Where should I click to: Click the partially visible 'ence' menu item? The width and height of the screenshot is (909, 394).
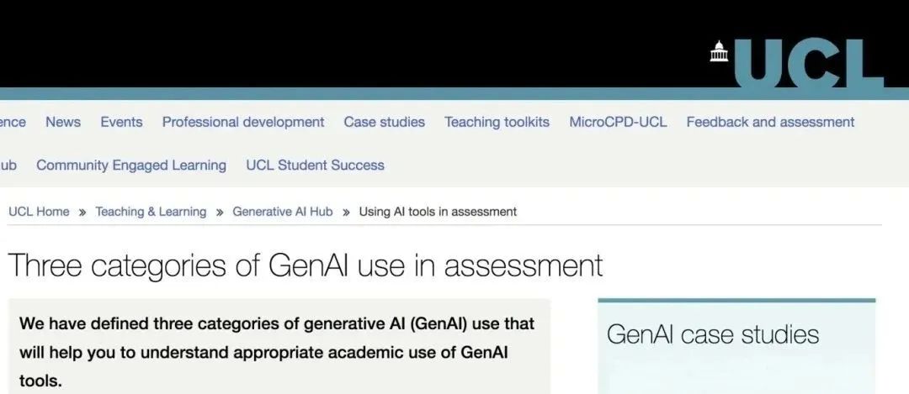[x=13, y=122]
